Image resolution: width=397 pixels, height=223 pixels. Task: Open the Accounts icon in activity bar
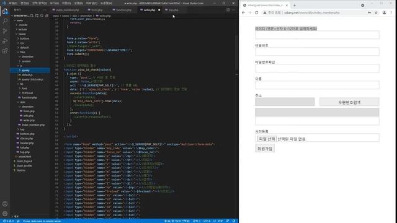click(5, 204)
